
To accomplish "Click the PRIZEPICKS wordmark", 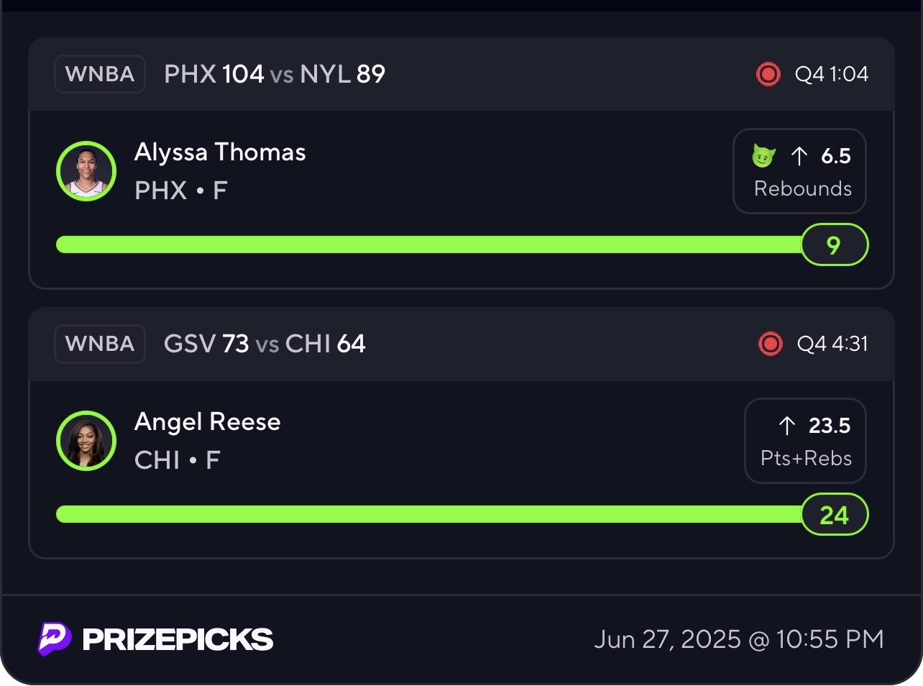I will pyautogui.click(x=178, y=639).
